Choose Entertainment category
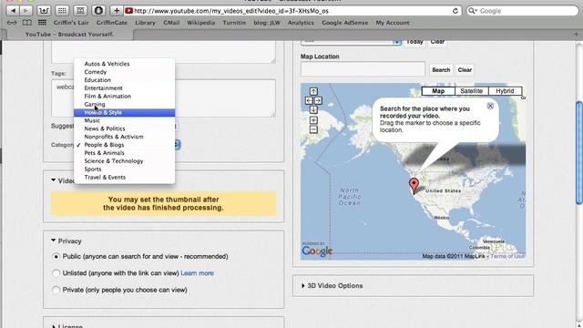This screenshot has width=583, height=328. 124,88
